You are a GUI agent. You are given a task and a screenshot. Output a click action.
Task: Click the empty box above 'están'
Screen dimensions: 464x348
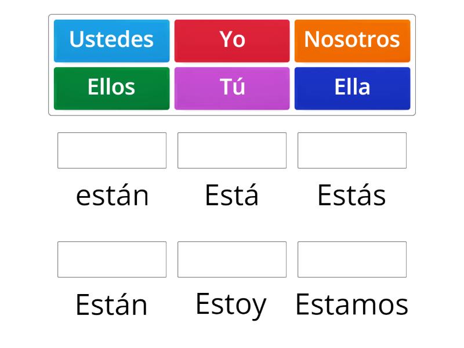coord(112,151)
